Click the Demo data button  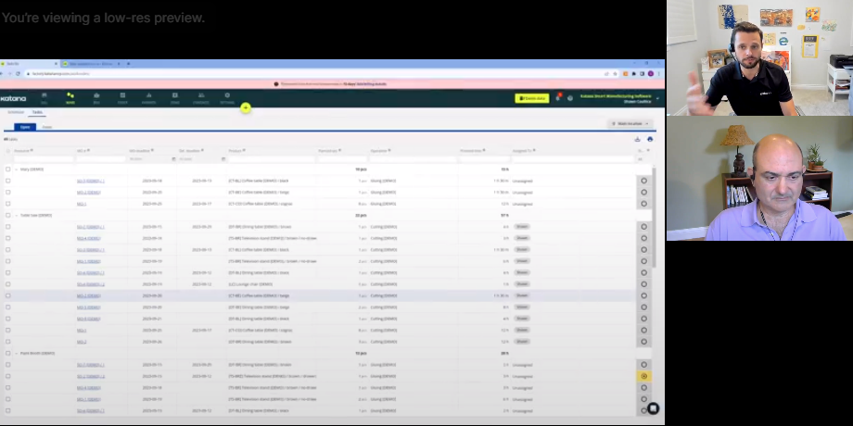(x=532, y=98)
